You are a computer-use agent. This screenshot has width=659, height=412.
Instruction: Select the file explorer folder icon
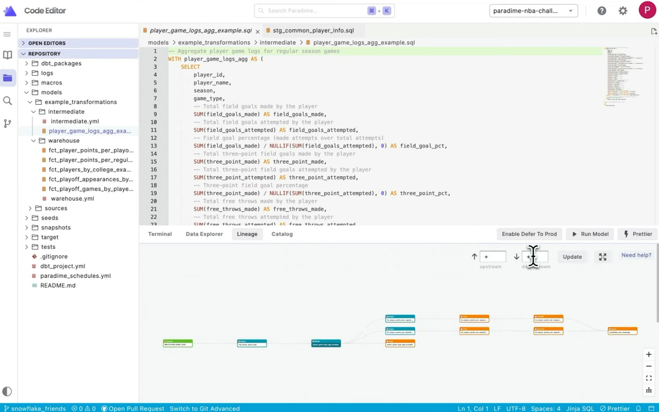pyautogui.click(x=7, y=78)
